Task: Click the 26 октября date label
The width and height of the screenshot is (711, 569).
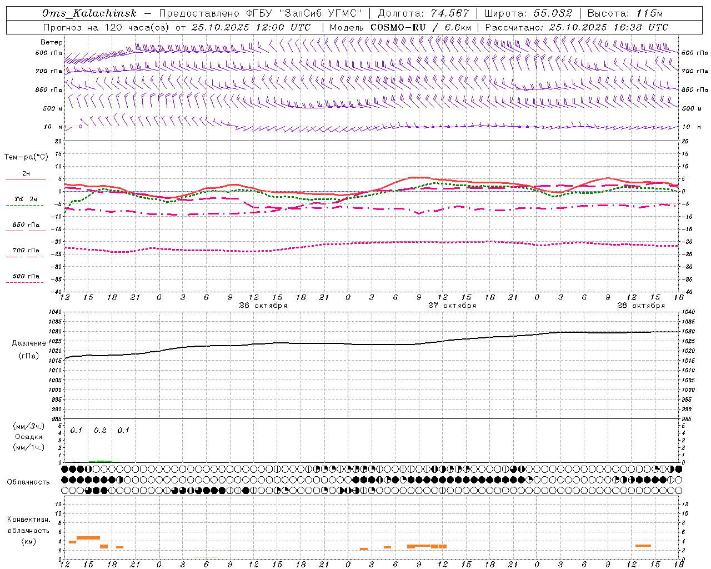Action: (263, 306)
